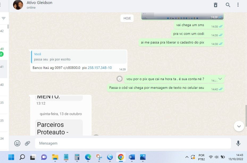Viewport: 247px width, 163px height.
Task: Open the three-dot chat options menu
Action: (x=238, y=5)
